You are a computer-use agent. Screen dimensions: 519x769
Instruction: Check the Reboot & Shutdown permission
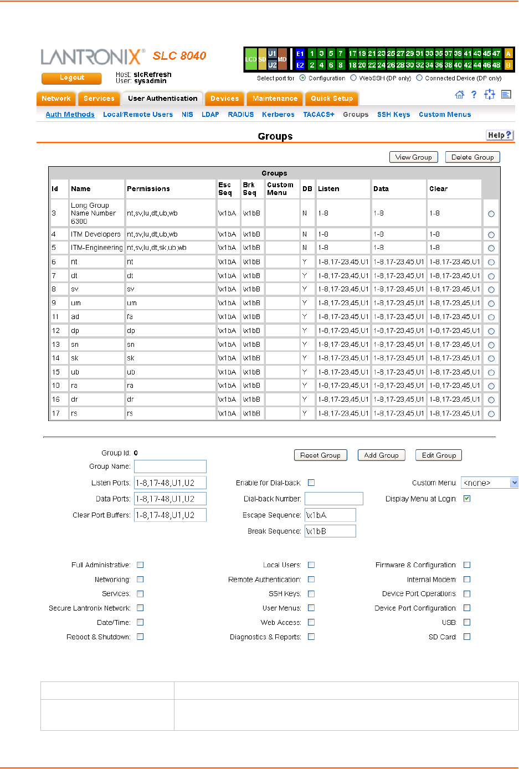140,637
